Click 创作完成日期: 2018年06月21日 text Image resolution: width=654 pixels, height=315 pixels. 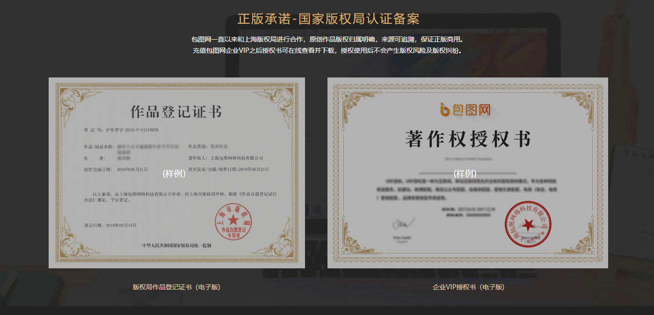point(116,169)
